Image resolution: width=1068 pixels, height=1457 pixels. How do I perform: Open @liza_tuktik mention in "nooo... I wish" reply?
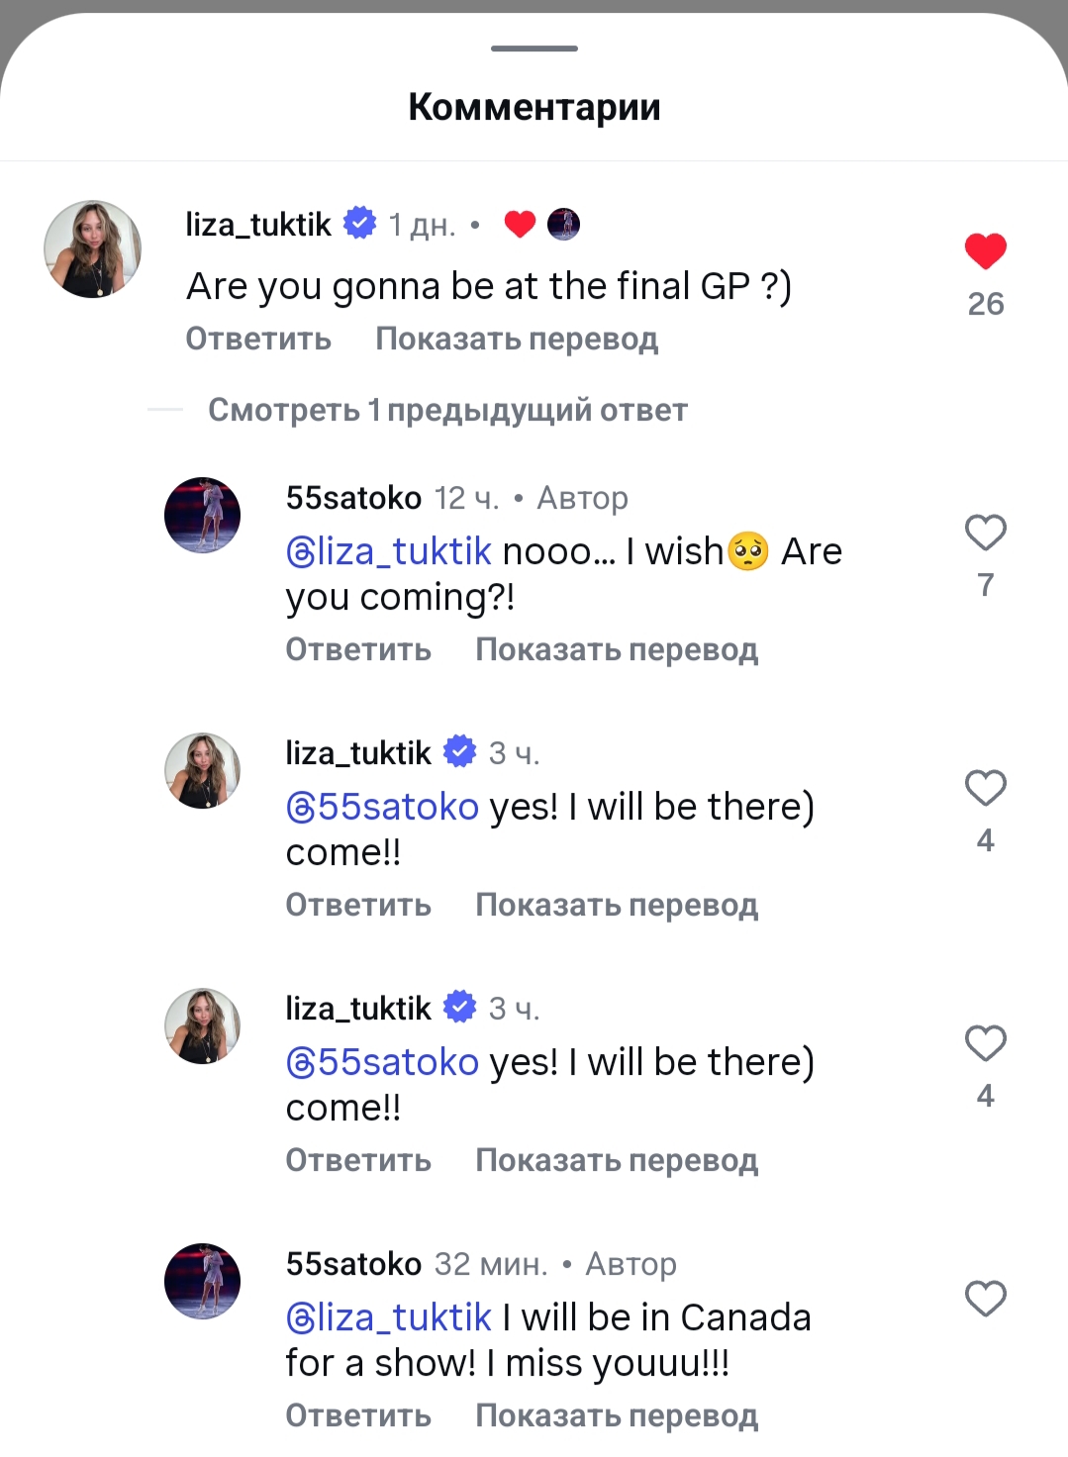tap(389, 551)
